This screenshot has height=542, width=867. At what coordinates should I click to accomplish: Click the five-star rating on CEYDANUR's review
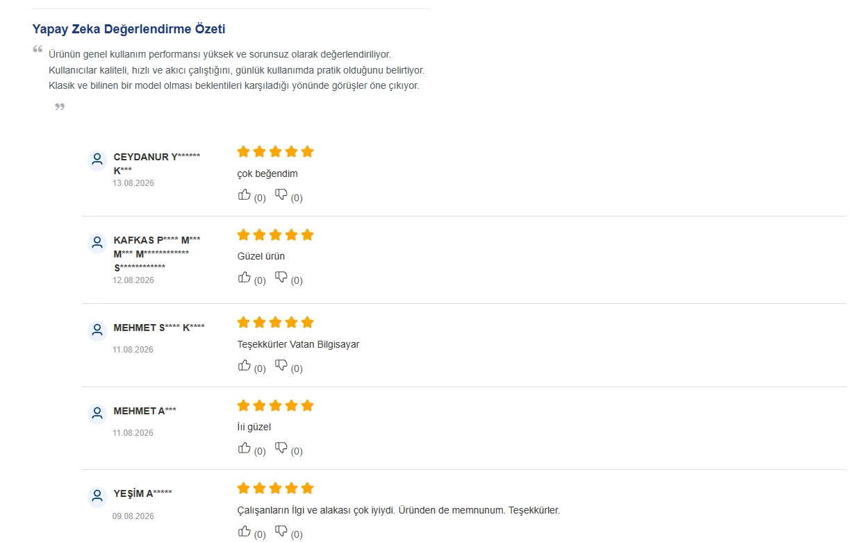tap(276, 151)
